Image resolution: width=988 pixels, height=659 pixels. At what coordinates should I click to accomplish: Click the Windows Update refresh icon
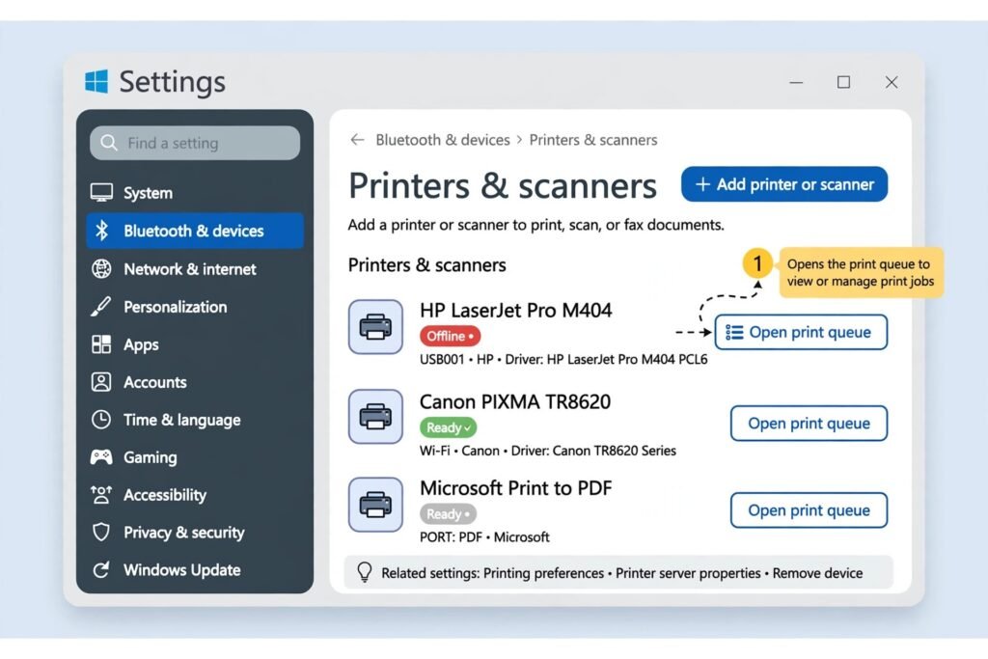pos(101,570)
